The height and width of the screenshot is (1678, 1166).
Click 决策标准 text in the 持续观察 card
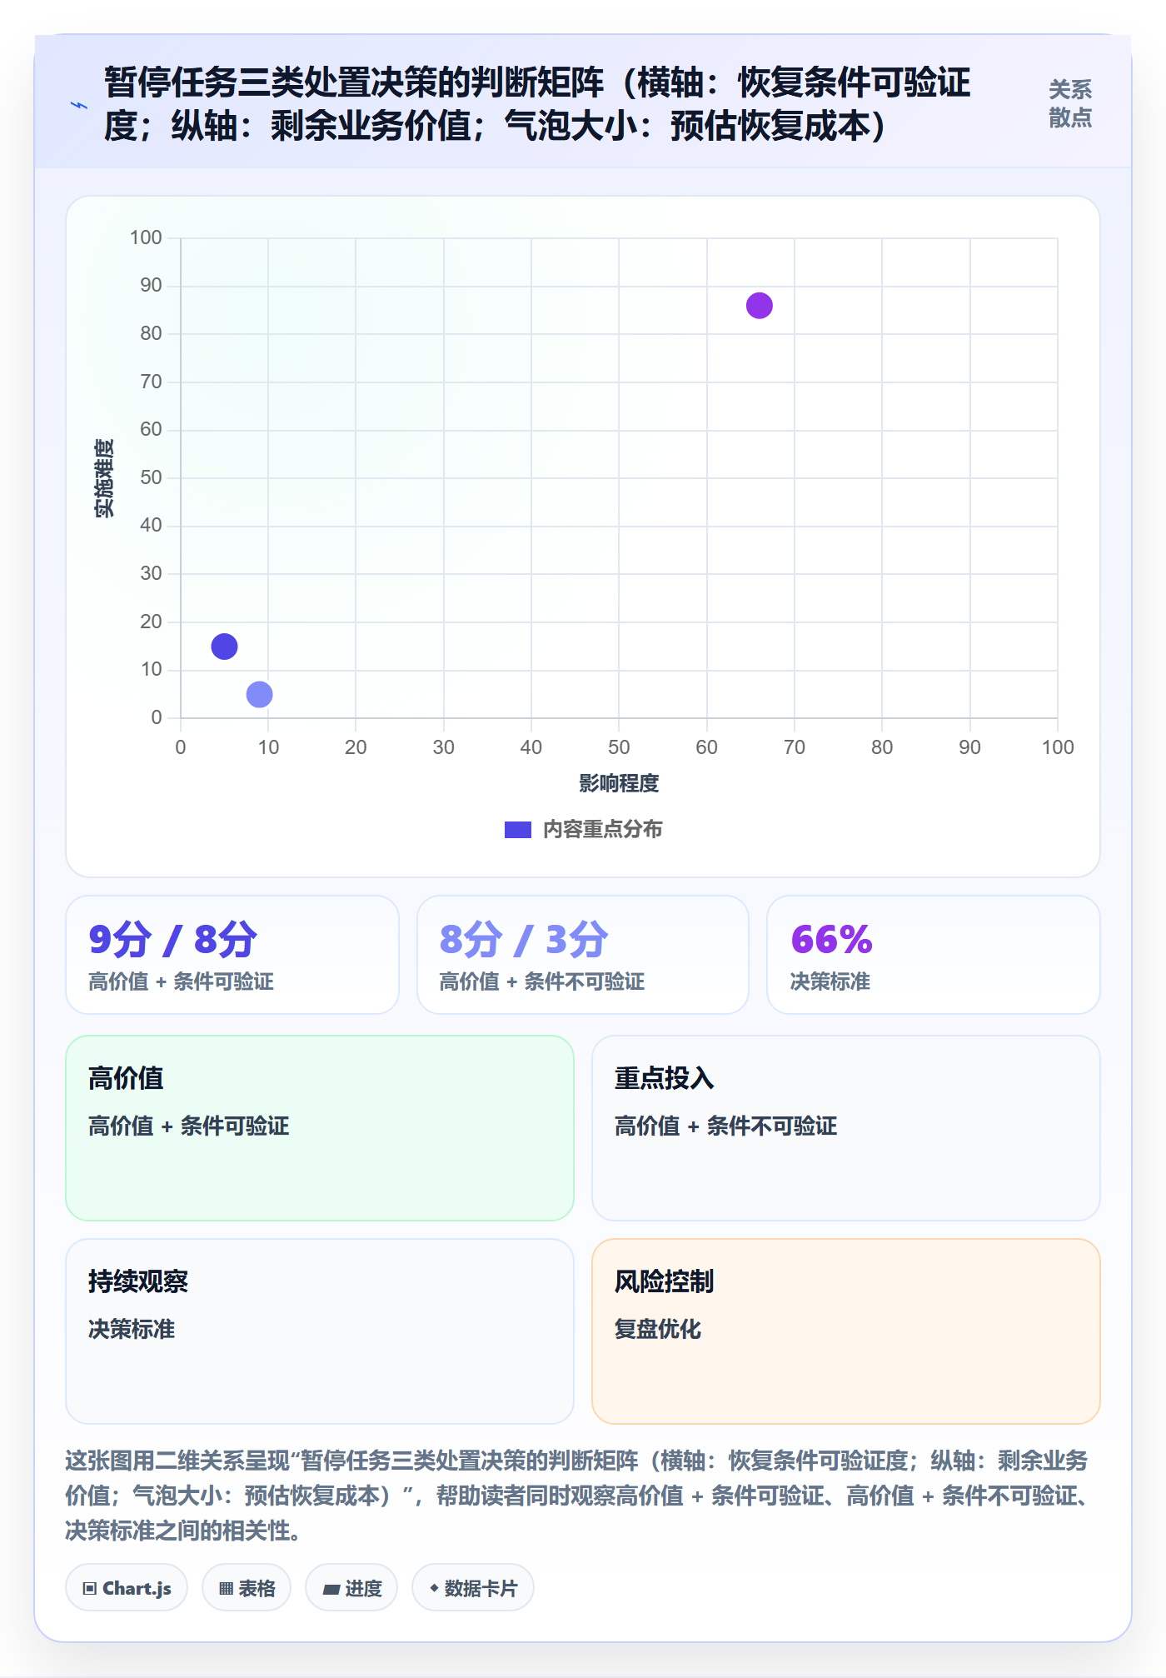pos(132,1329)
